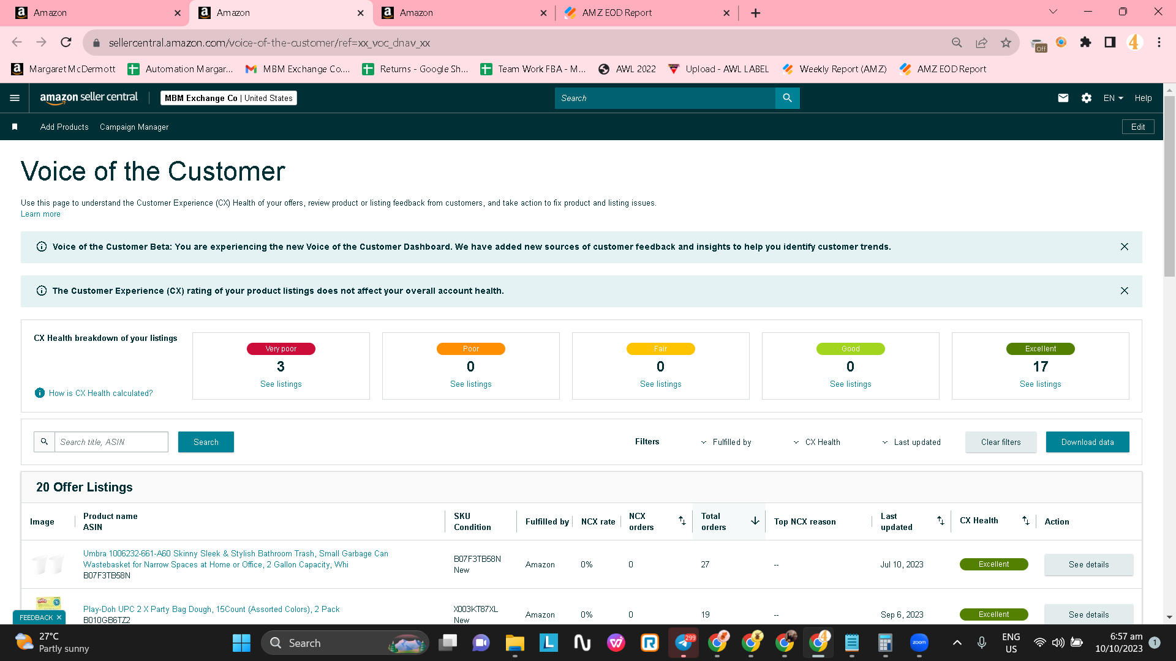This screenshot has height=661, width=1176.
Task: Go back with the browser back arrow
Action: (17, 42)
